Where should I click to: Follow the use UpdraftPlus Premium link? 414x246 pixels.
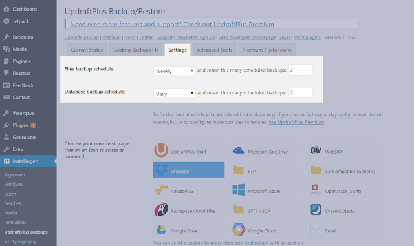(296, 122)
